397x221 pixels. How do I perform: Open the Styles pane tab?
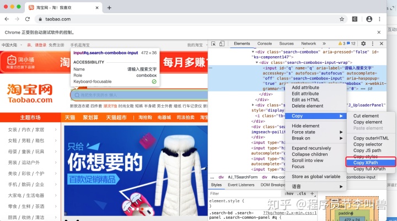216,185
